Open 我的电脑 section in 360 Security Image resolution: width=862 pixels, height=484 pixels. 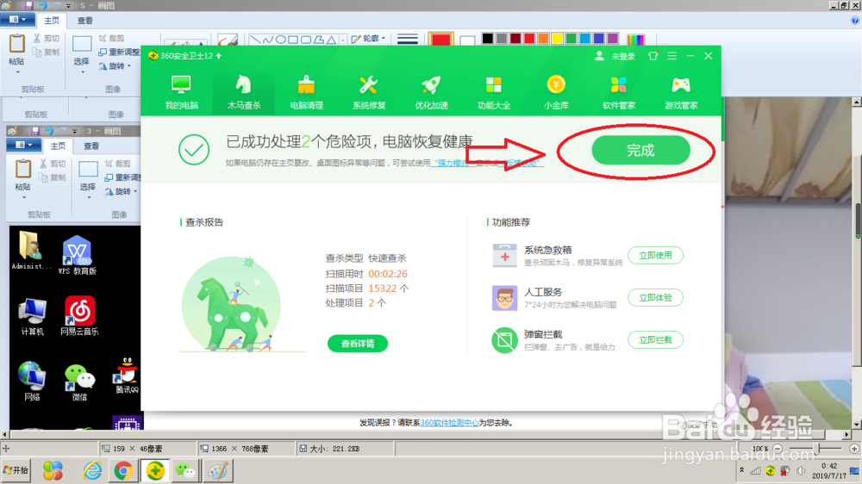click(181, 92)
